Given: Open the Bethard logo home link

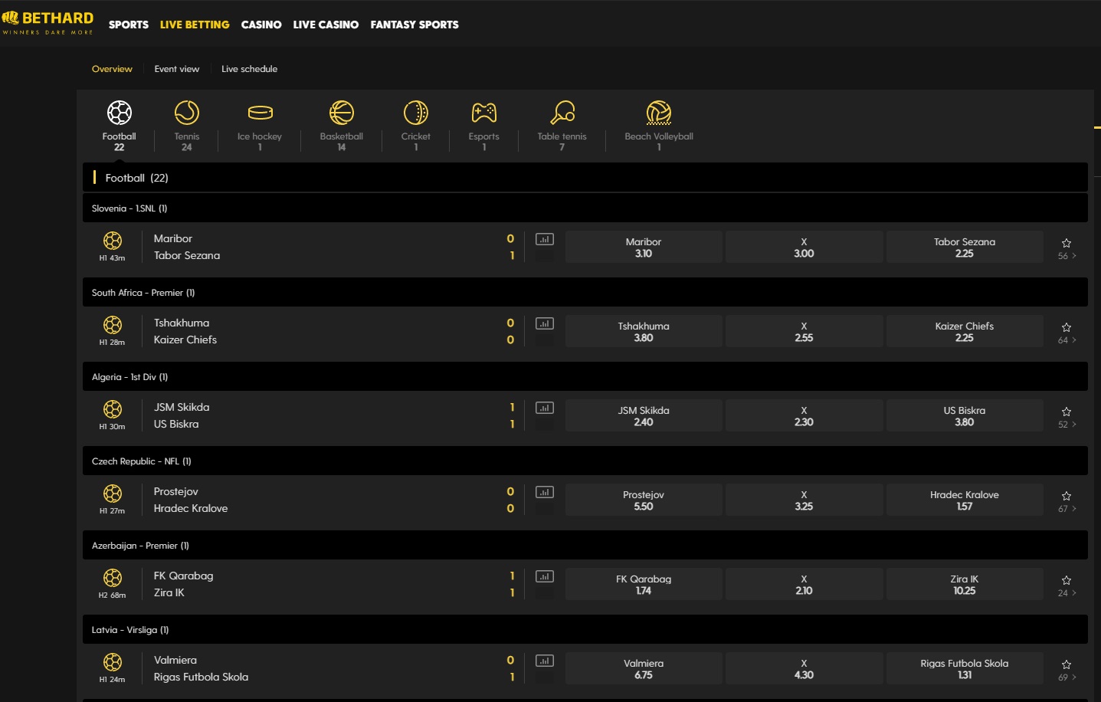Looking at the screenshot, I should pos(48,23).
